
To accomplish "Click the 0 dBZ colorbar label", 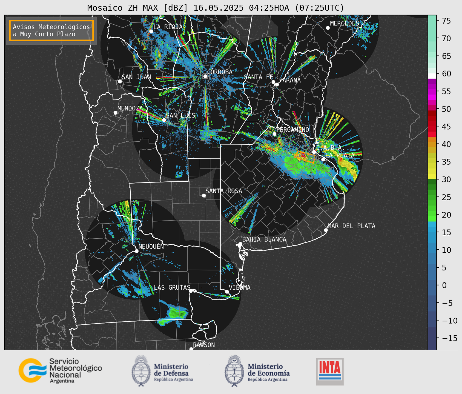I will tap(444, 285).
